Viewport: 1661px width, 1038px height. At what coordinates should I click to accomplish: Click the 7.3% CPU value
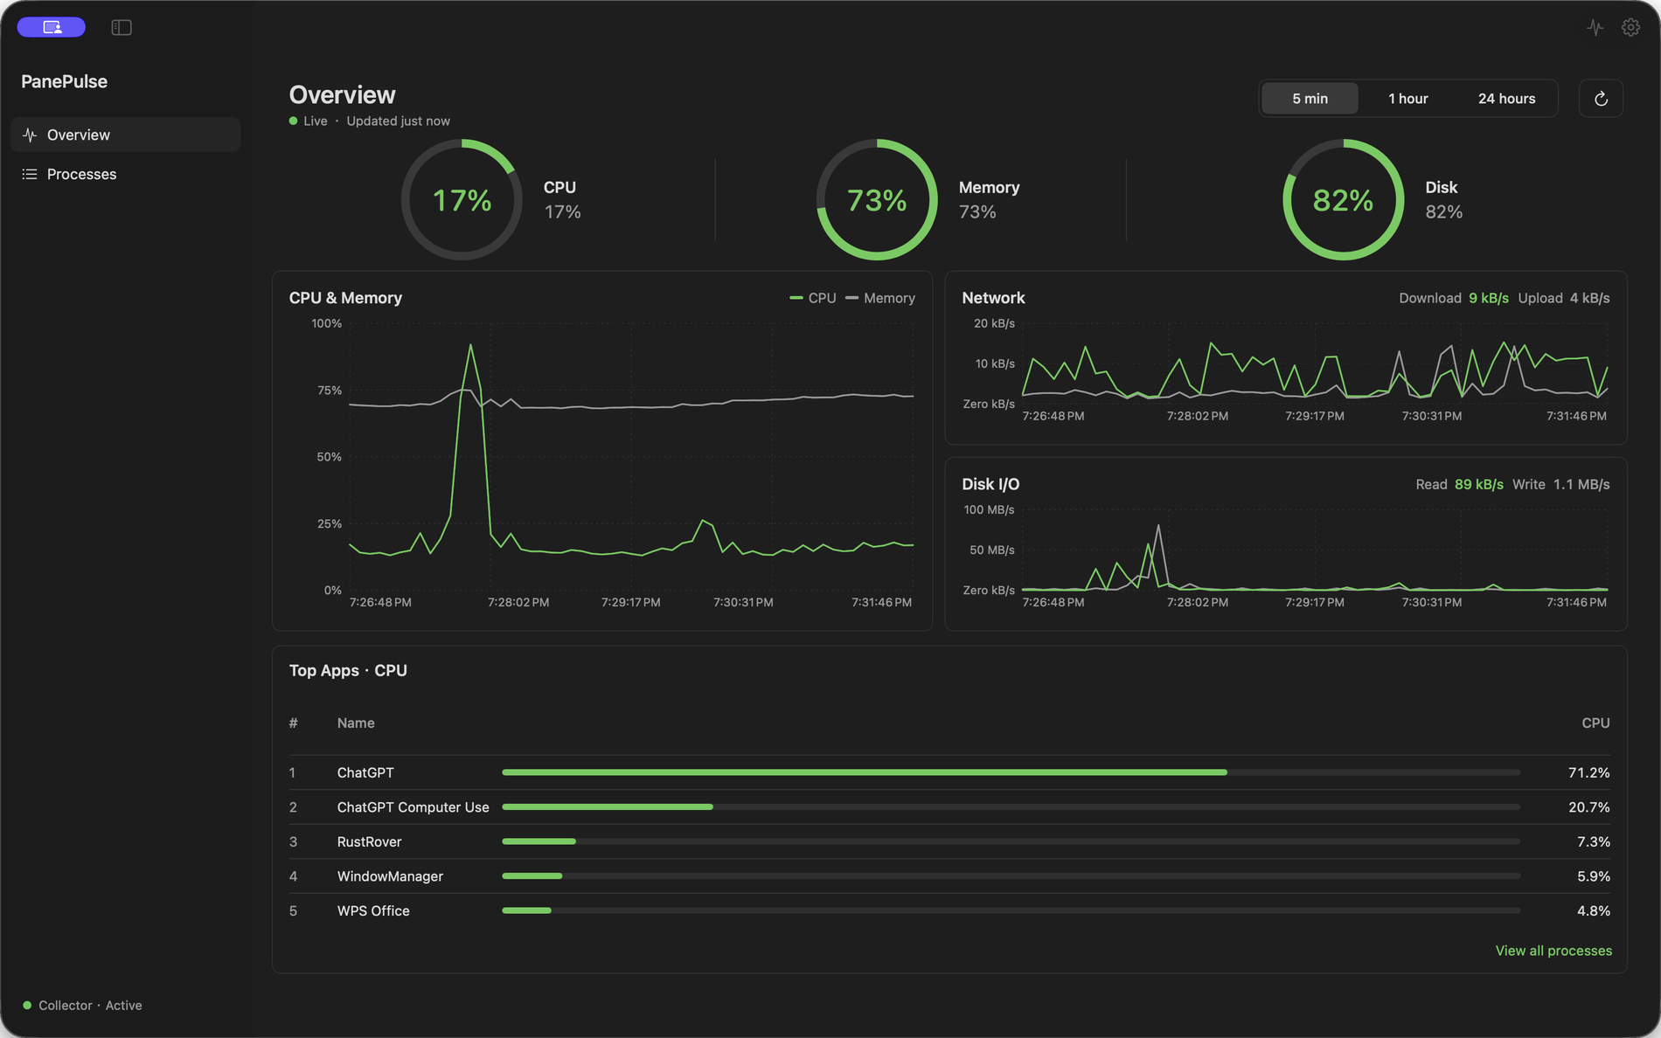(1593, 841)
